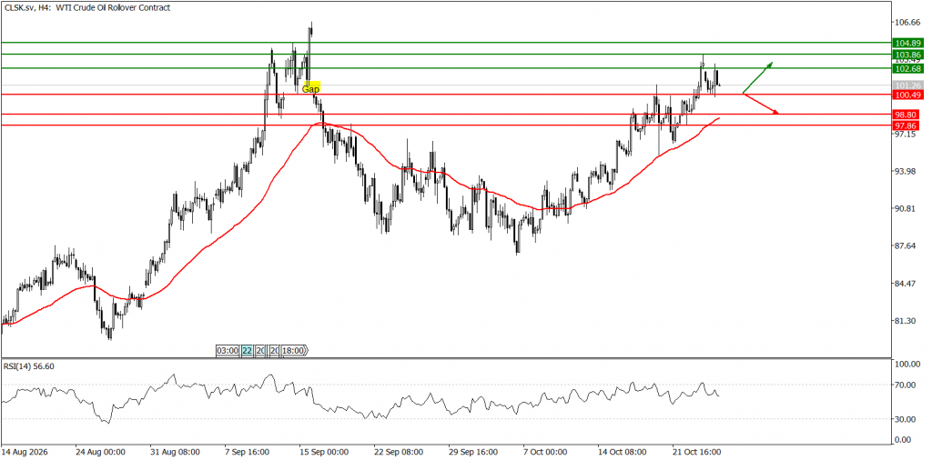The width and height of the screenshot is (932, 460).
Task: Click the '14 Oct 08:00' date label
Action: (x=623, y=453)
